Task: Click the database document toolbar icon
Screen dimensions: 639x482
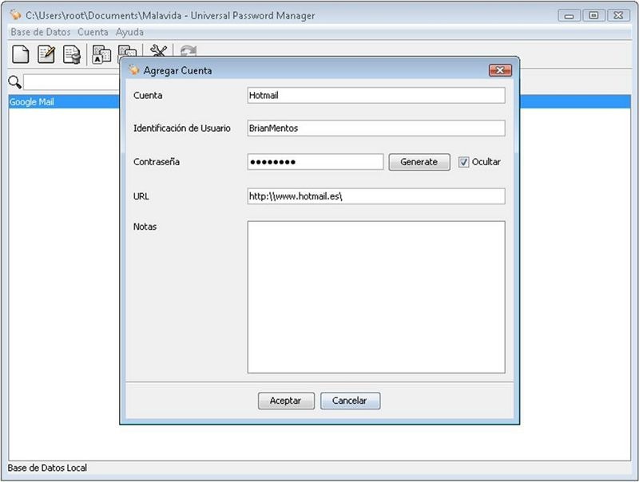Action: click(x=72, y=54)
